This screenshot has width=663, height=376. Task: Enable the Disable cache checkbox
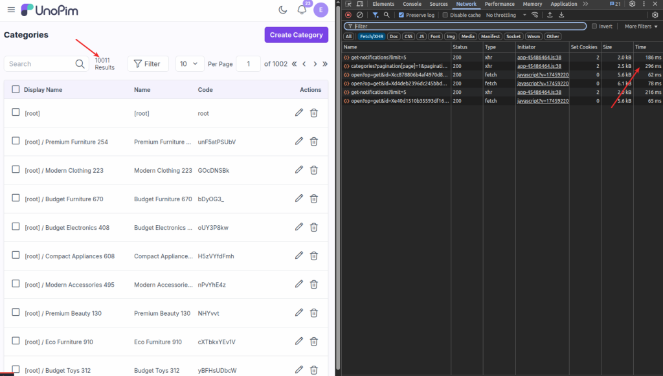click(445, 15)
